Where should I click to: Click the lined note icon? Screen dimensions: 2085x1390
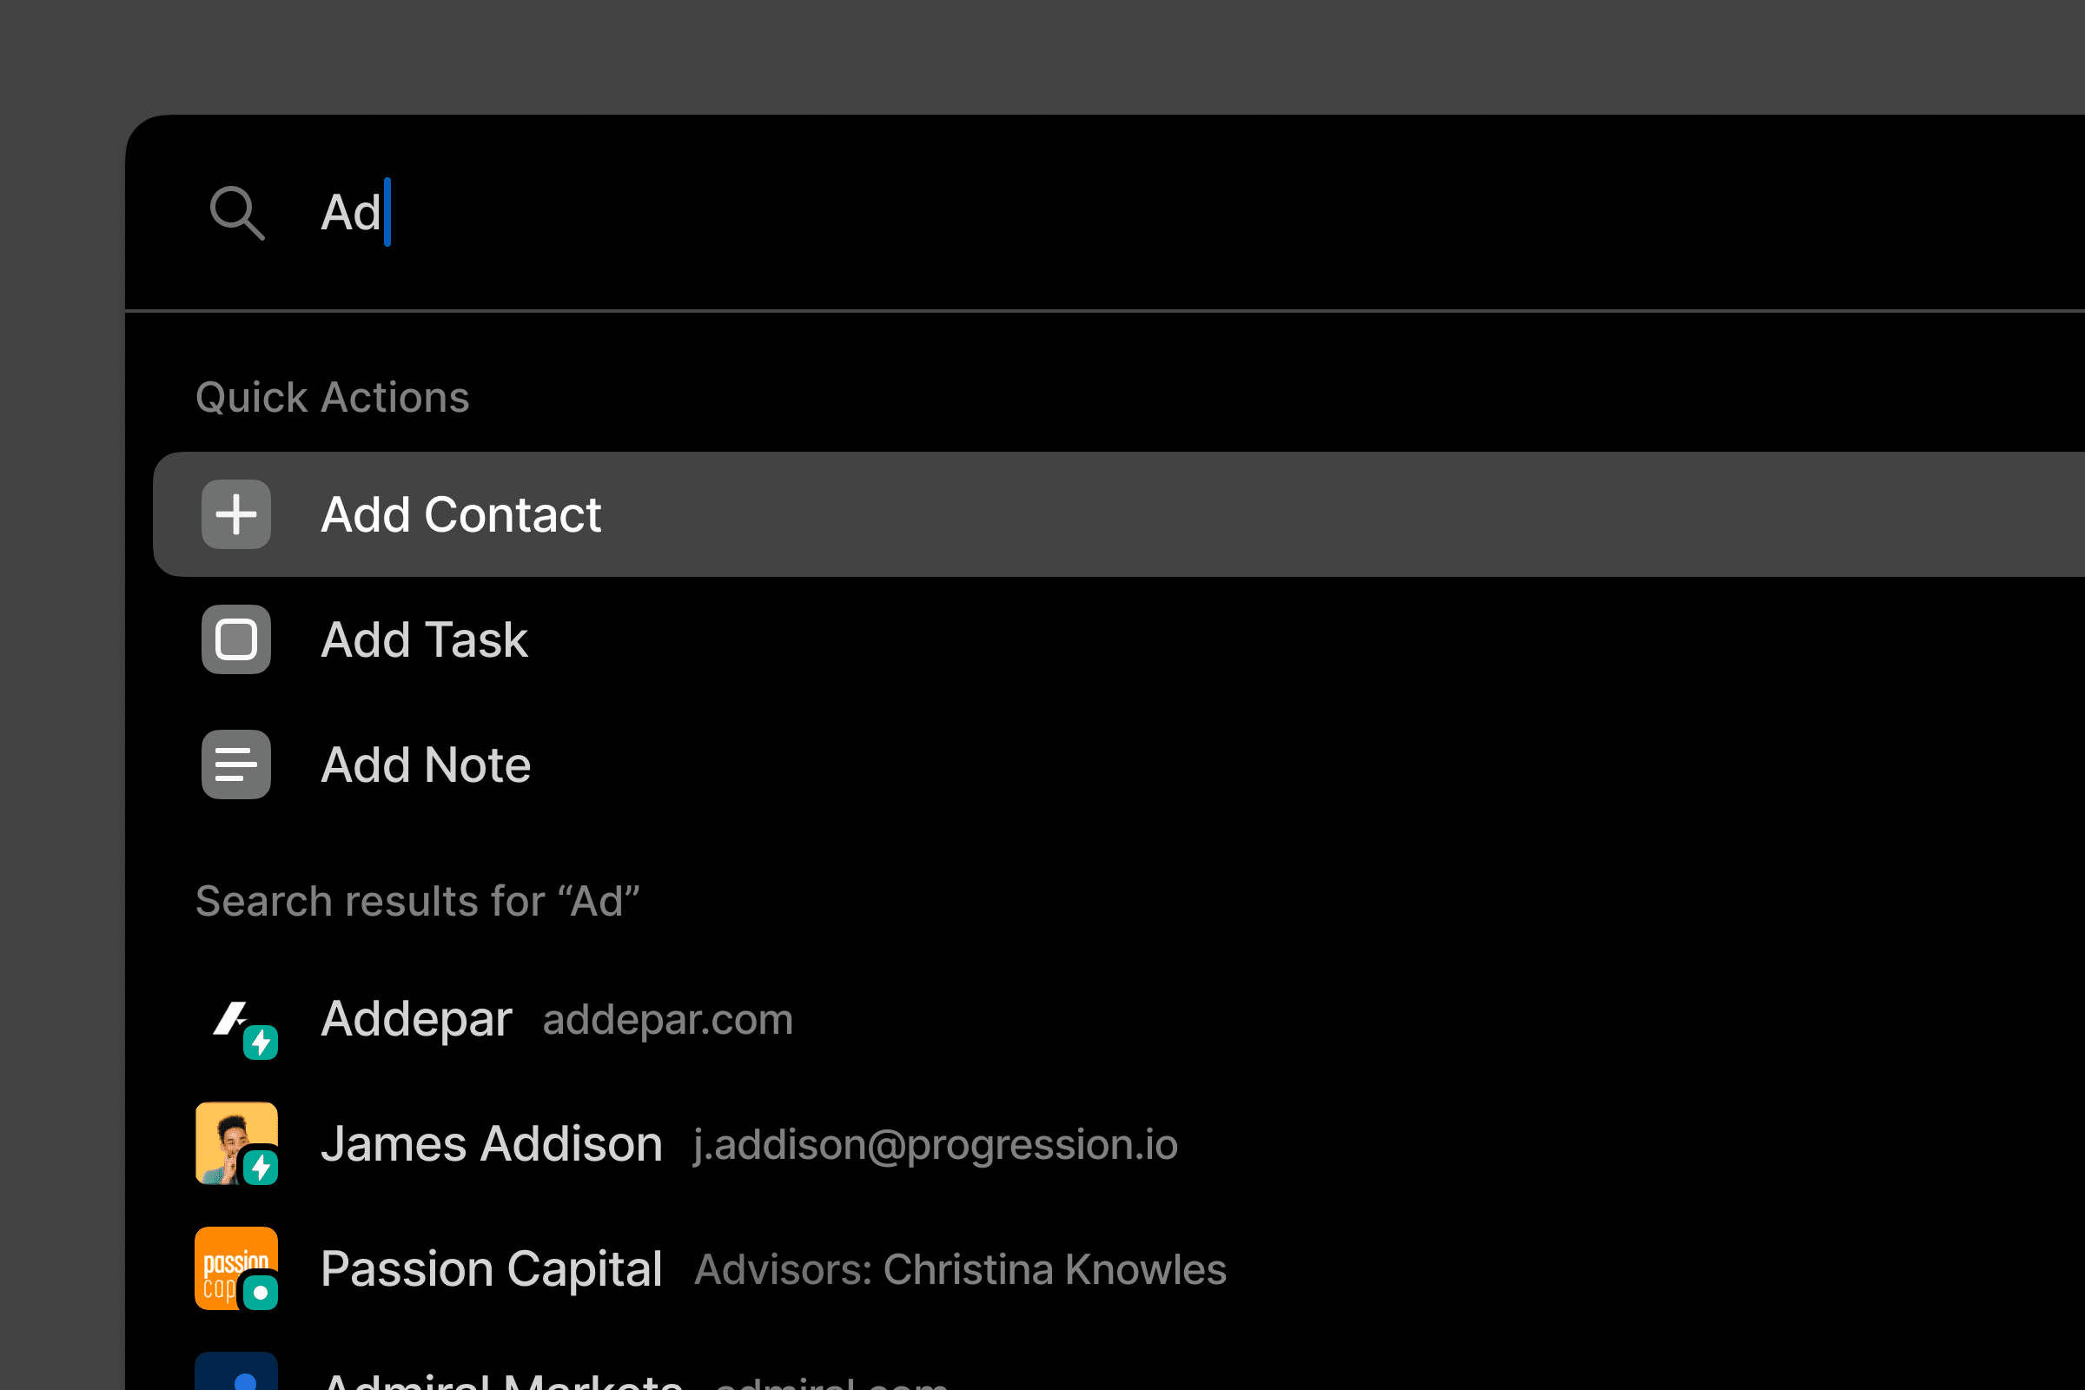235,764
